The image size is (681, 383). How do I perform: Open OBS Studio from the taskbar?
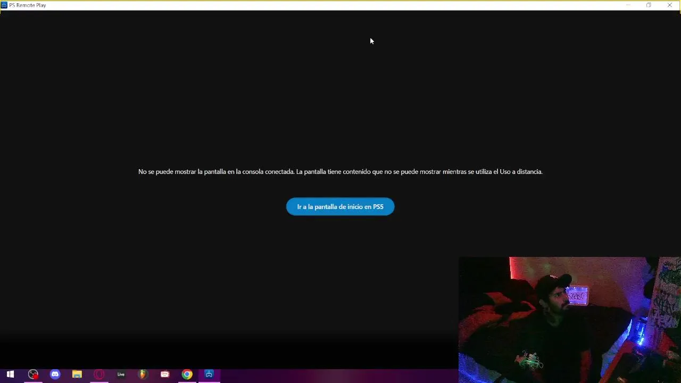(33, 374)
